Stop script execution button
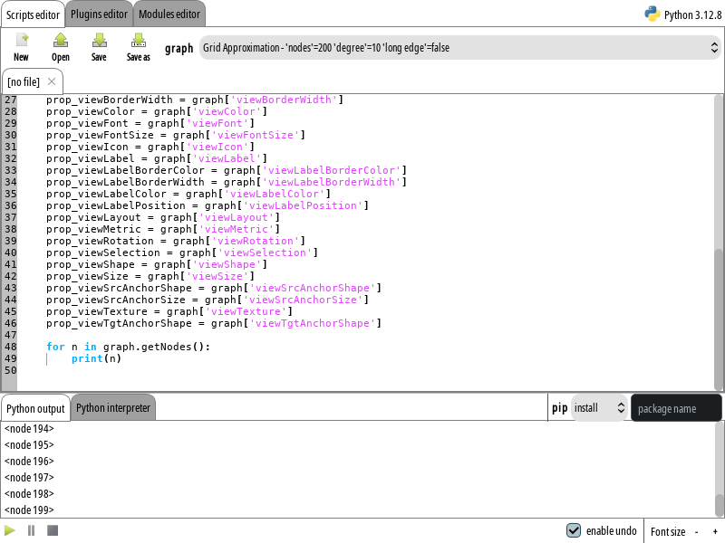Screen dimensions: 725x543 (53, 530)
